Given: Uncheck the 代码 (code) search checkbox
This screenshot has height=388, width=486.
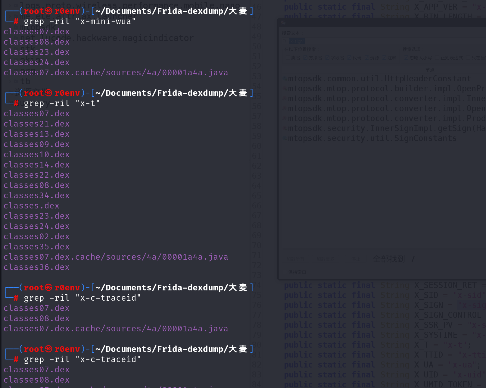Looking at the screenshot, I should 349,58.
